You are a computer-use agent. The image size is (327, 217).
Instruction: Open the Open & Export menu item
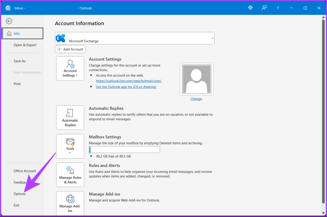(25, 45)
